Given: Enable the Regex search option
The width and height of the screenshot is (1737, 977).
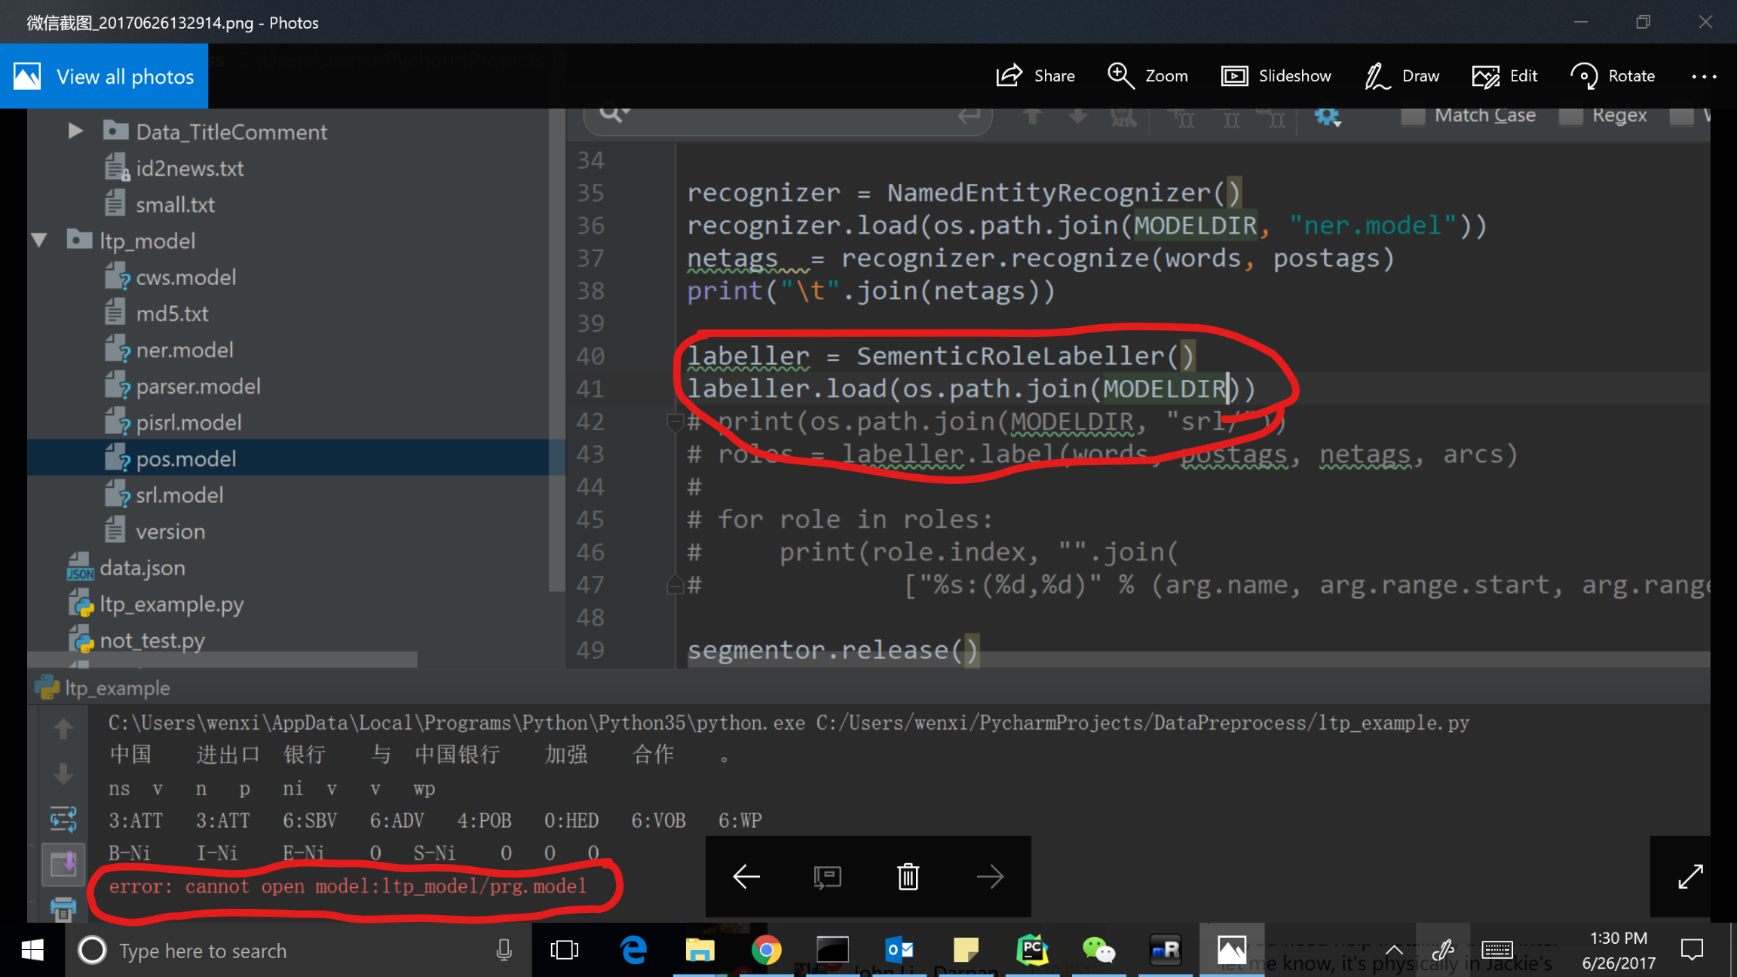Looking at the screenshot, I should (x=1572, y=115).
